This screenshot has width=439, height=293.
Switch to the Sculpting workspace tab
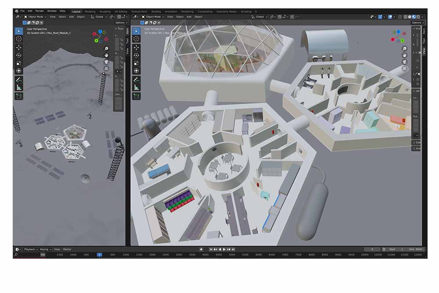pyautogui.click(x=105, y=11)
